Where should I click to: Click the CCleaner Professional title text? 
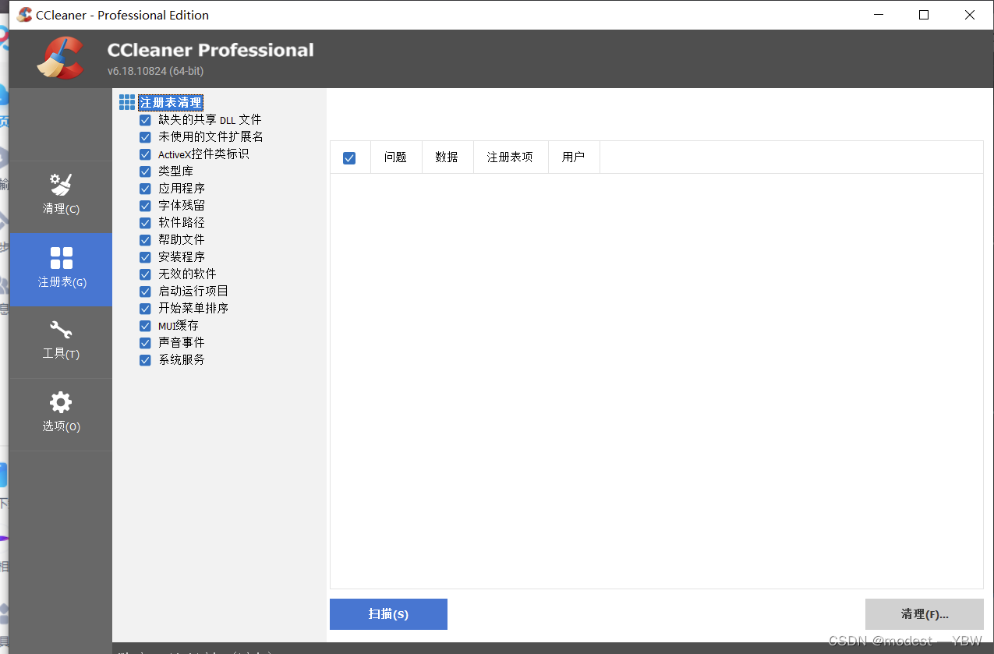click(210, 50)
